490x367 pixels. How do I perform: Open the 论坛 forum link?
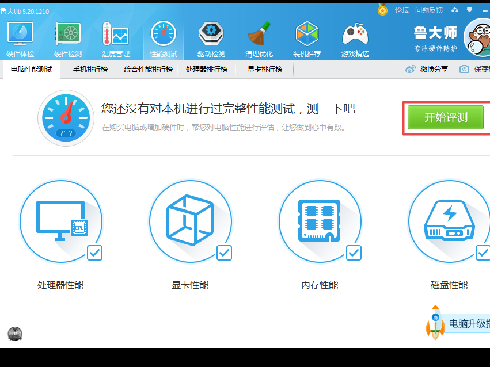[402, 10]
